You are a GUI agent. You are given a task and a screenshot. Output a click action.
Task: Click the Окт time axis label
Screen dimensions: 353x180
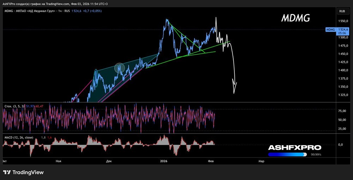[x=4, y=161]
